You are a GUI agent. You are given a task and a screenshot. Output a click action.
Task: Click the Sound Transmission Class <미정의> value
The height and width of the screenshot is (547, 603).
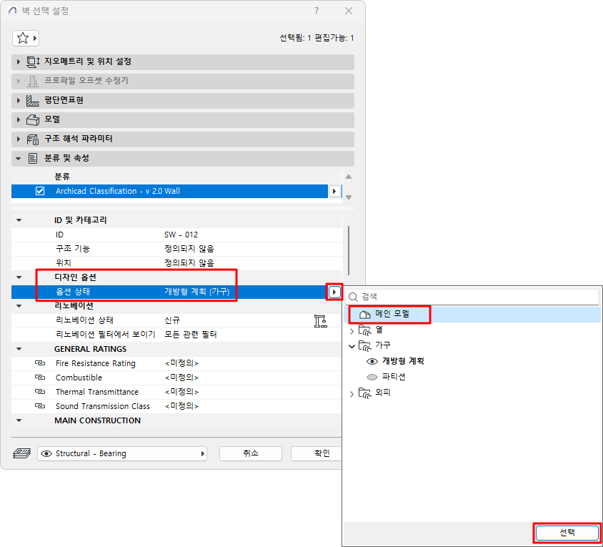(181, 405)
